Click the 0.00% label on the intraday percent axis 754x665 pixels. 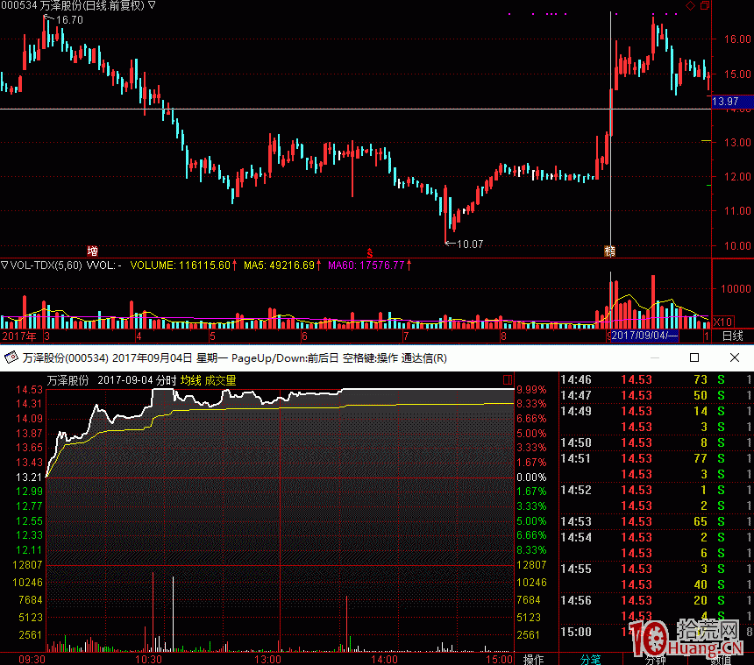[531, 478]
